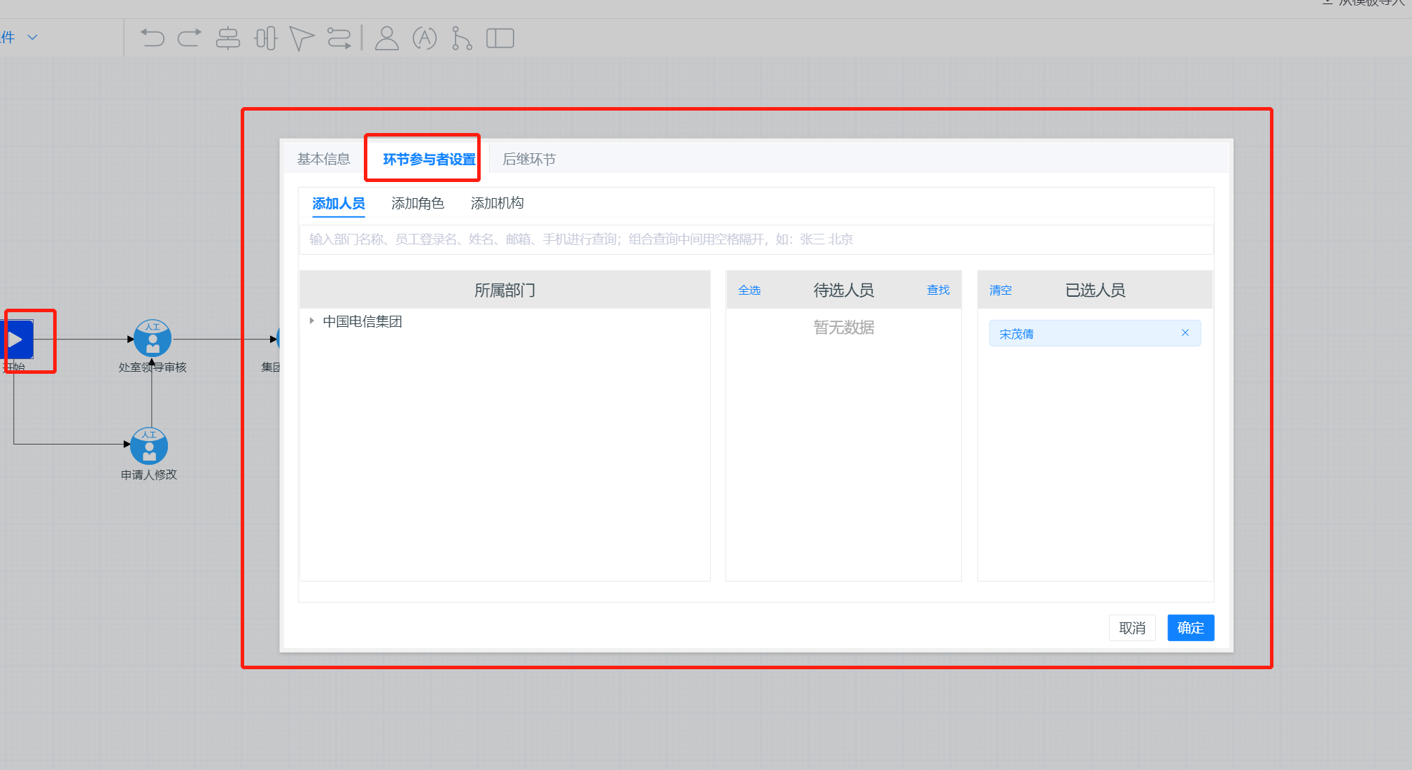Insert a branch node from toolbar
This screenshot has height=770, width=1412.
[x=462, y=38]
